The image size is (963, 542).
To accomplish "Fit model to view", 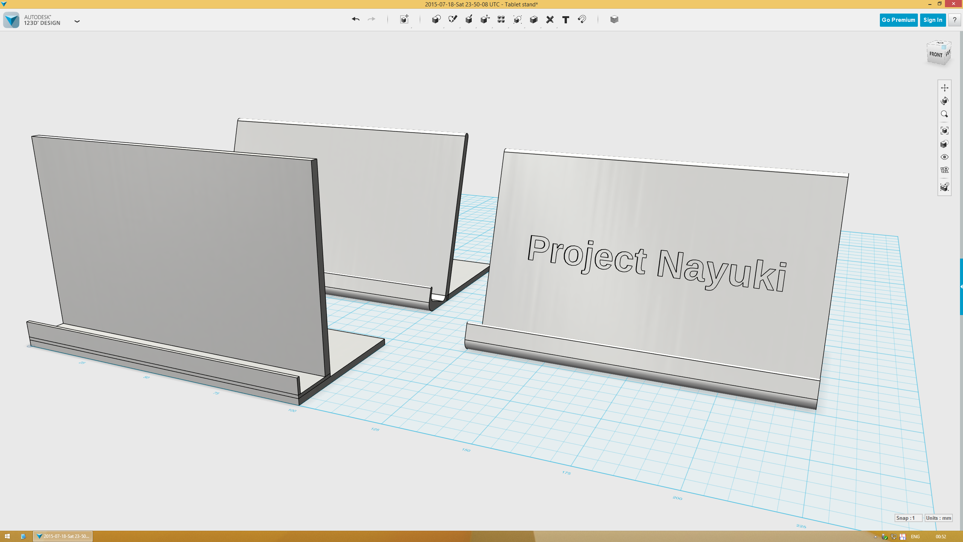I will pos(945,131).
